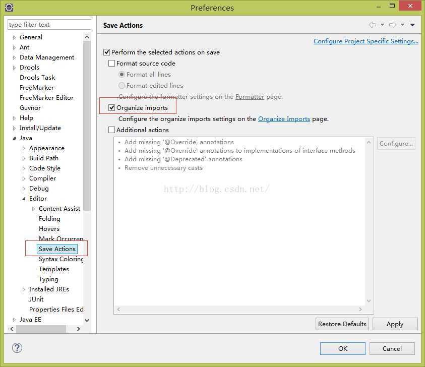Select Templates under Editor

tap(54, 269)
